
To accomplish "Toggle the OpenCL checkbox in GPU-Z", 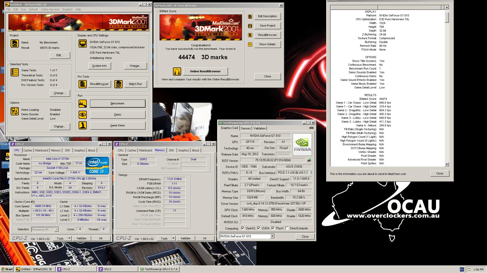I will (x=243, y=228).
